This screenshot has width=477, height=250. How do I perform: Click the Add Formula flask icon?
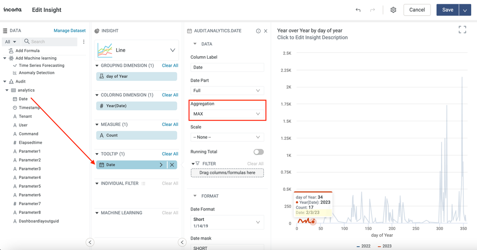pos(11,51)
